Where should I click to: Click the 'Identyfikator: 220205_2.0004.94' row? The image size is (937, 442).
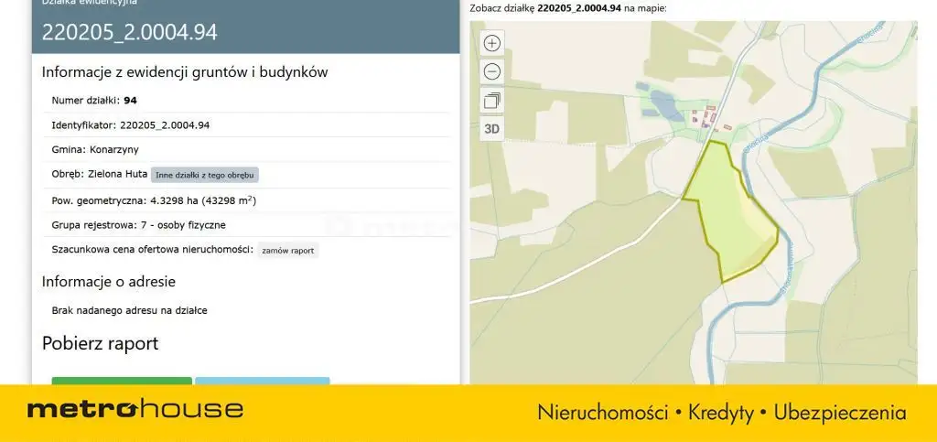(131, 124)
